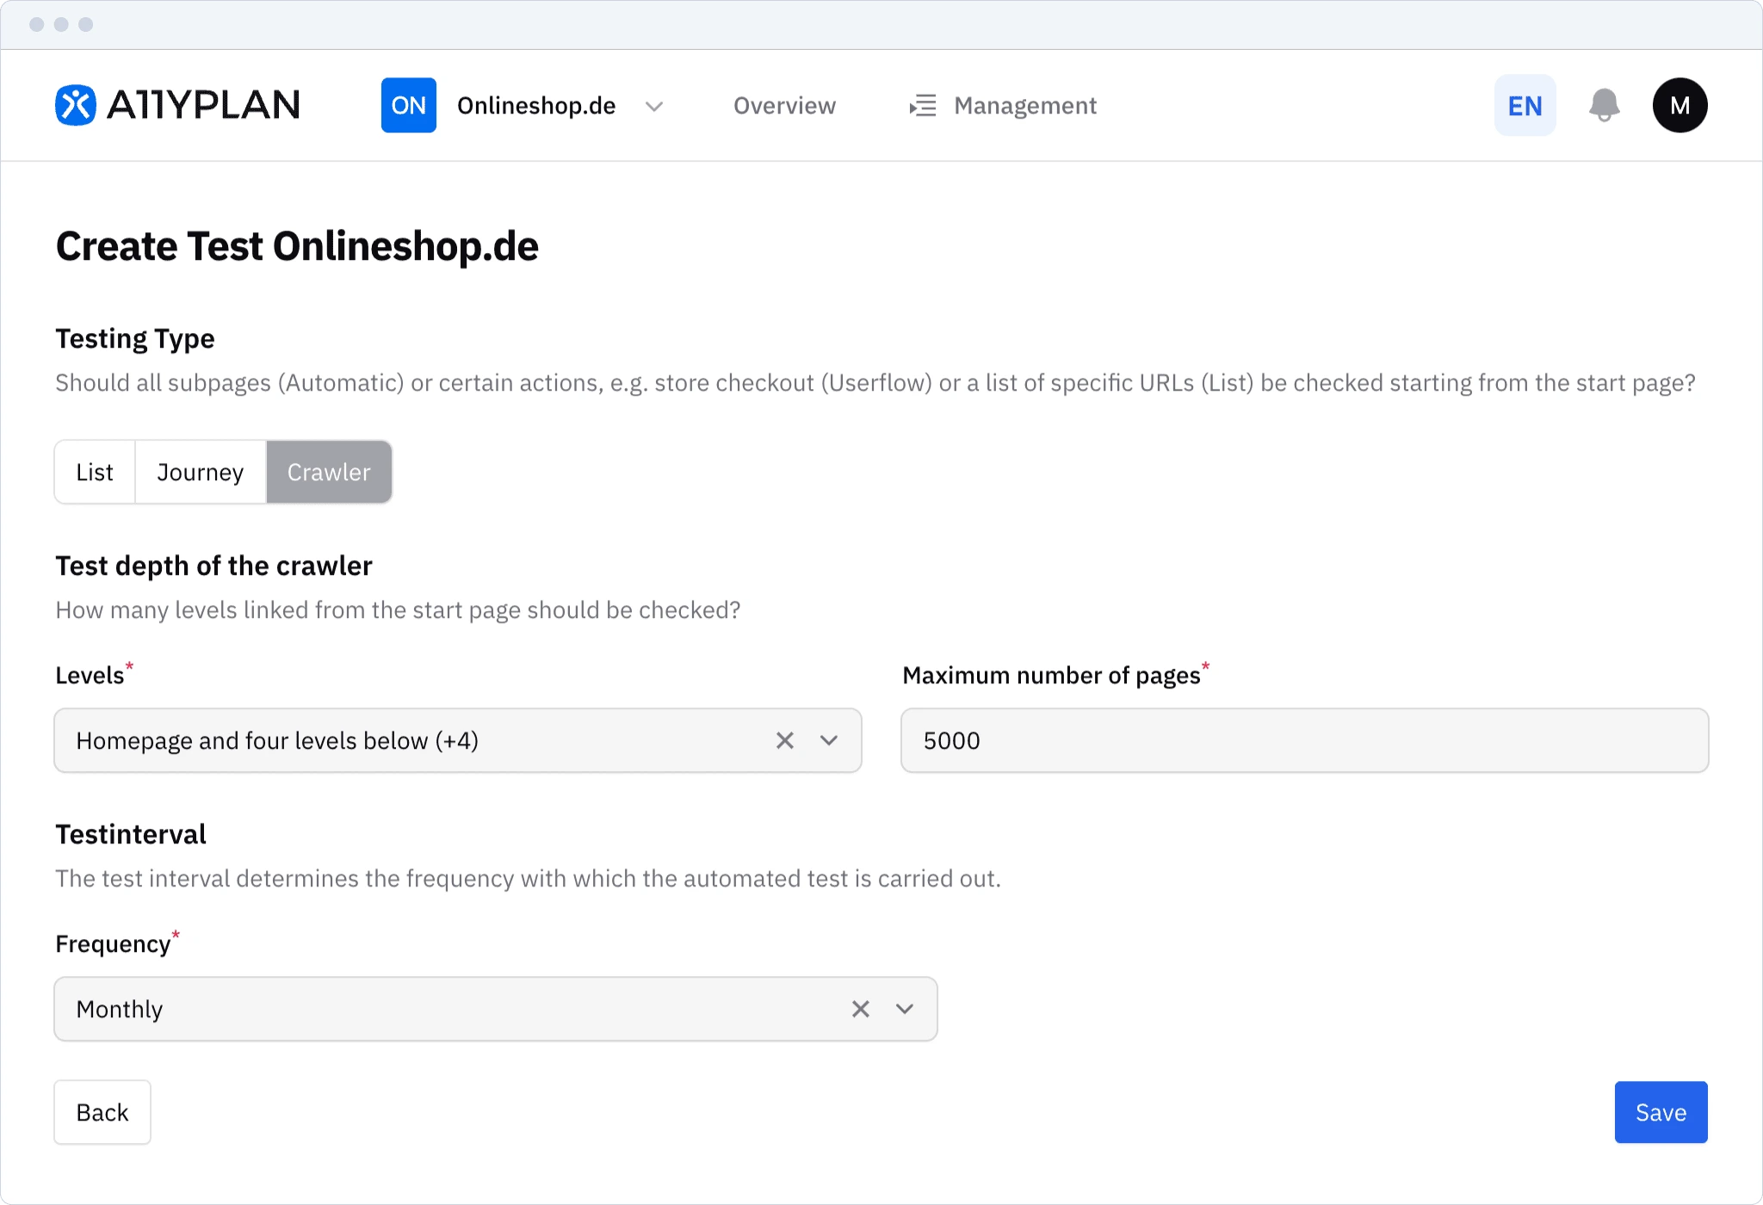This screenshot has width=1763, height=1205.
Task: Expand the Onlineshop.de project chevron
Action: click(654, 106)
